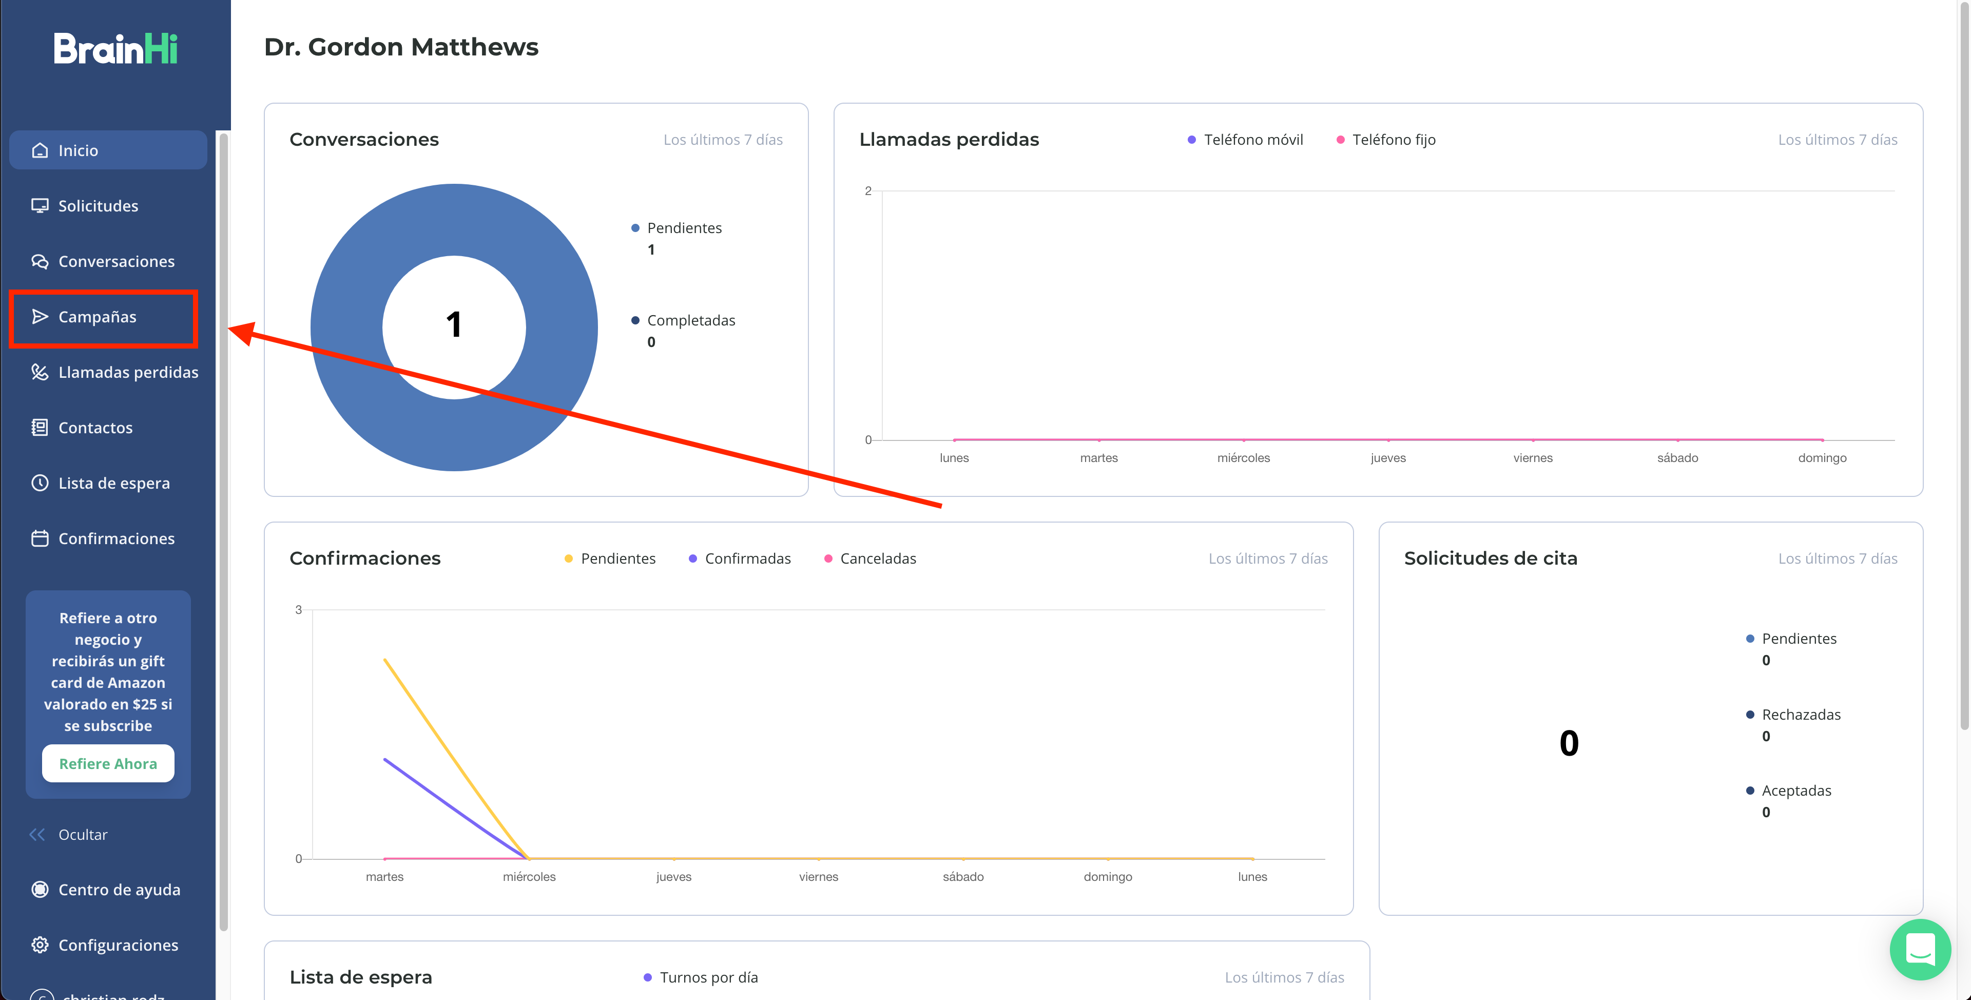Select the Campañas paper plane icon
The height and width of the screenshot is (1000, 1971).
(40, 317)
